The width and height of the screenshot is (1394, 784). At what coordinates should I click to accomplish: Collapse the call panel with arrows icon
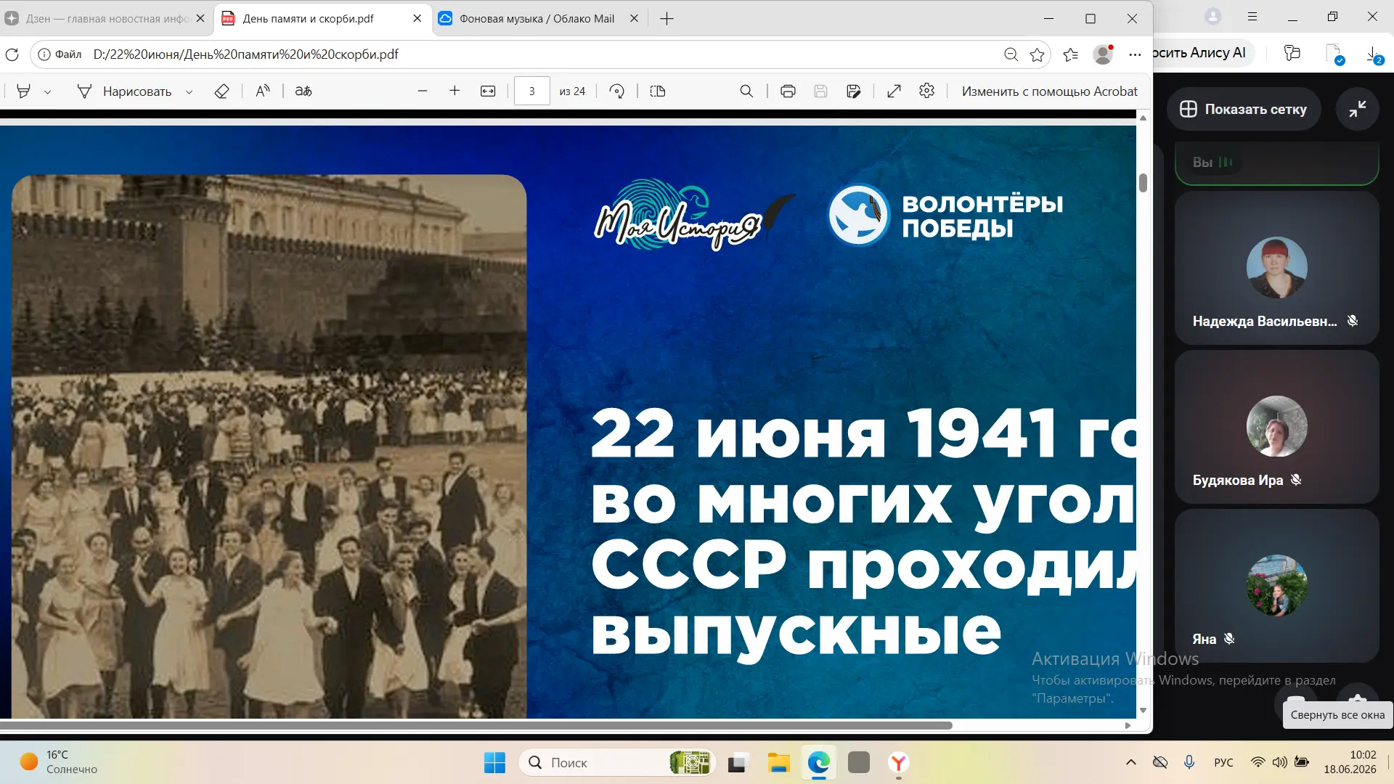tap(1357, 109)
